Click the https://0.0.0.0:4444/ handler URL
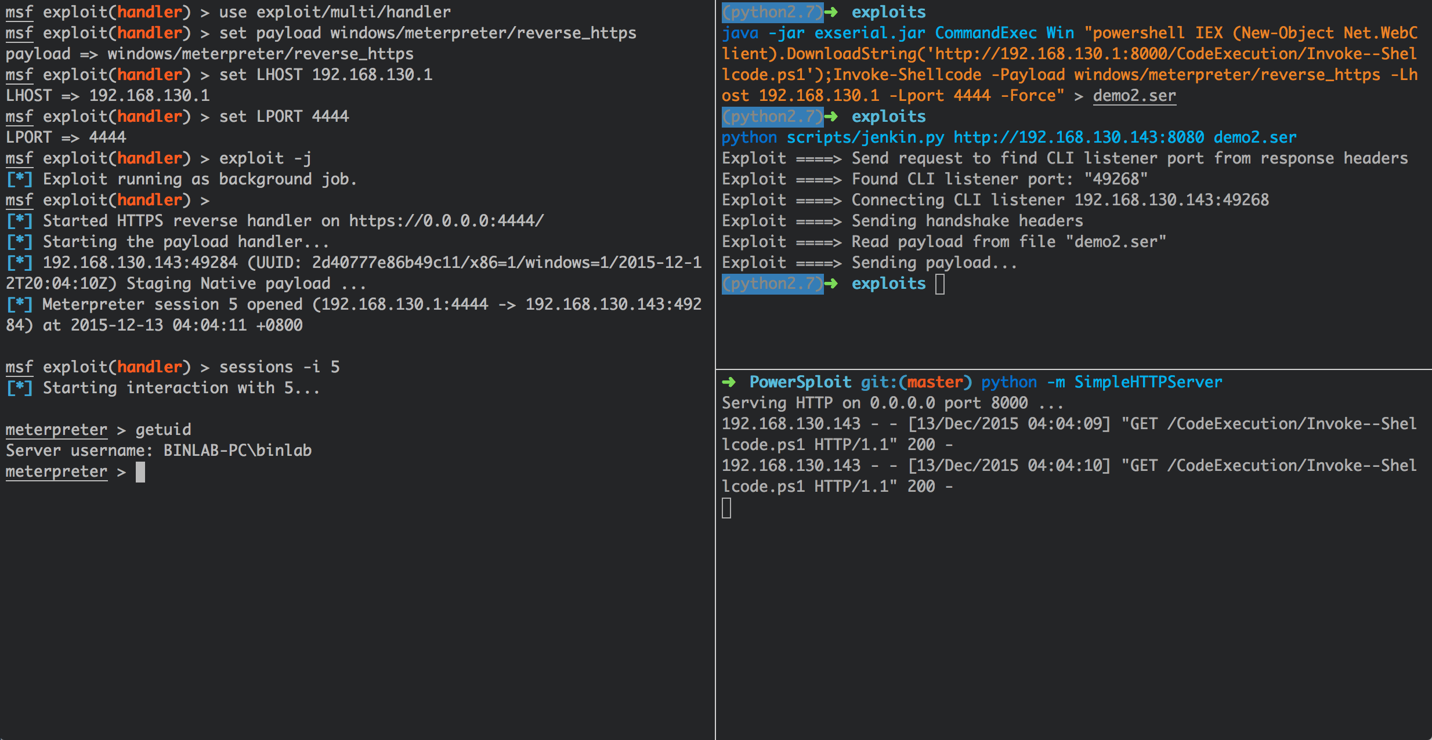The height and width of the screenshot is (740, 1432). [x=446, y=221]
